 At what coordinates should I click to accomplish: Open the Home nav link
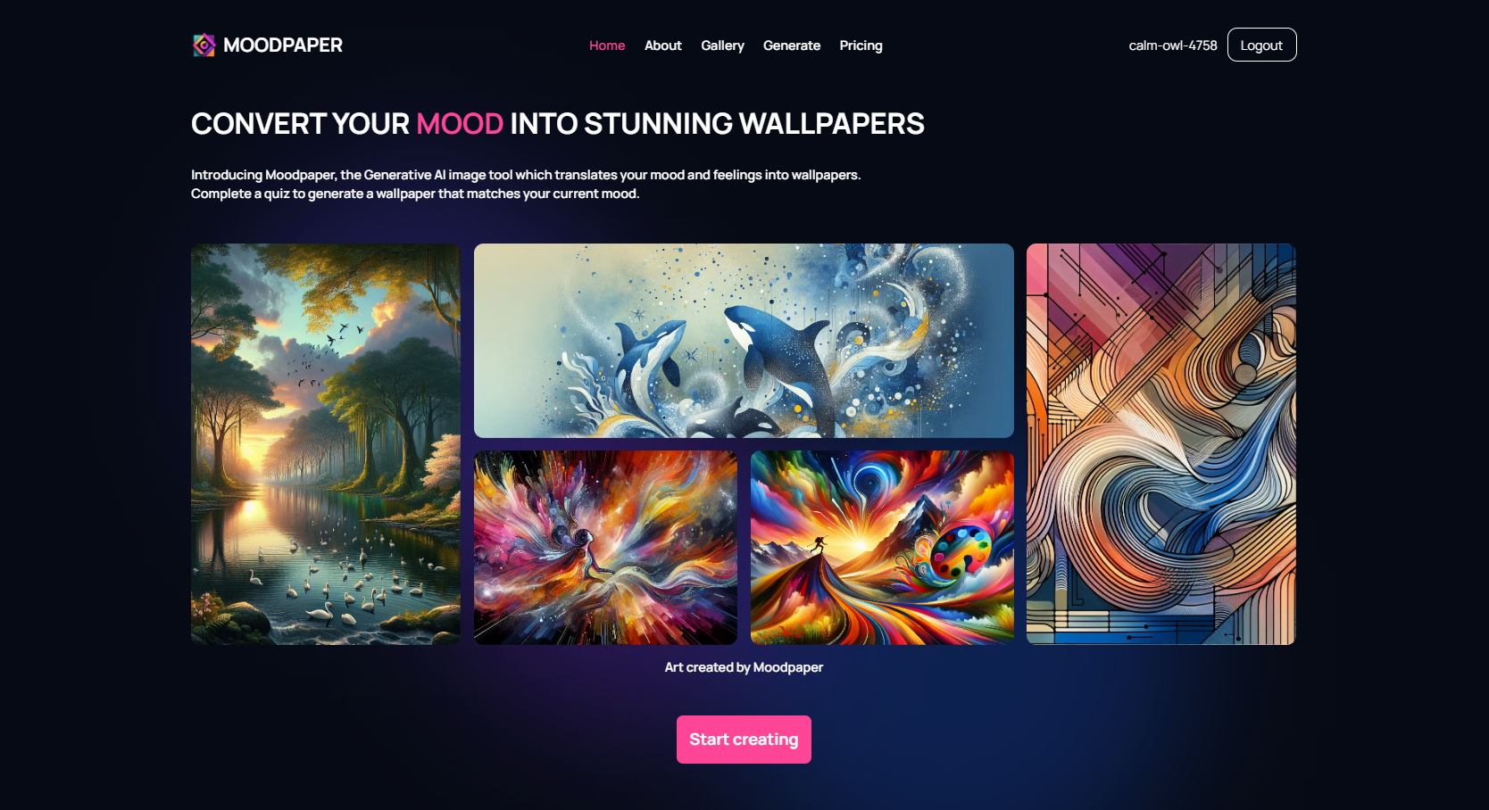tap(607, 45)
